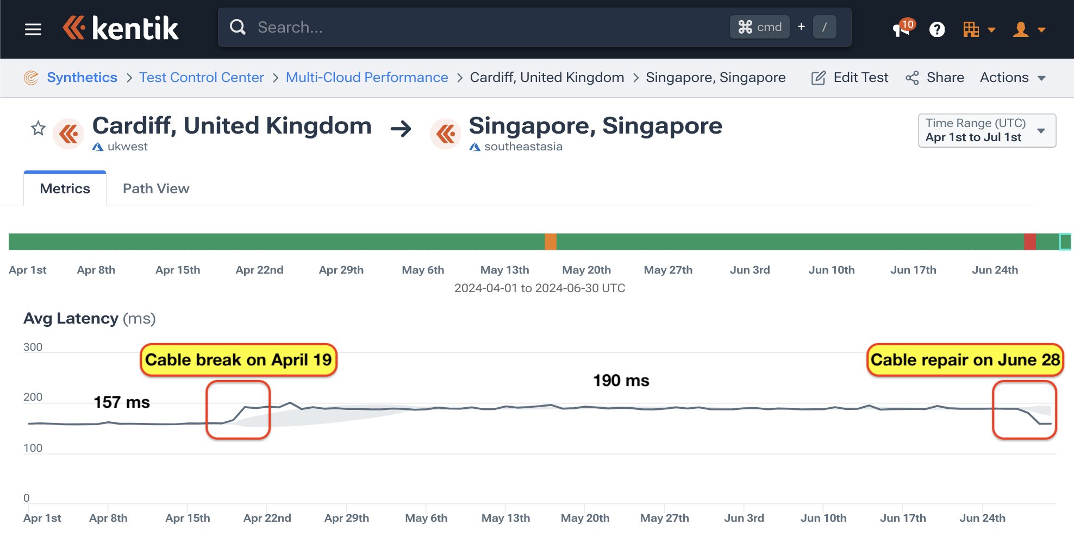Navigate to Multi-Cloud Performance breadcrumb
Screen dimensions: 1074x544
point(367,78)
